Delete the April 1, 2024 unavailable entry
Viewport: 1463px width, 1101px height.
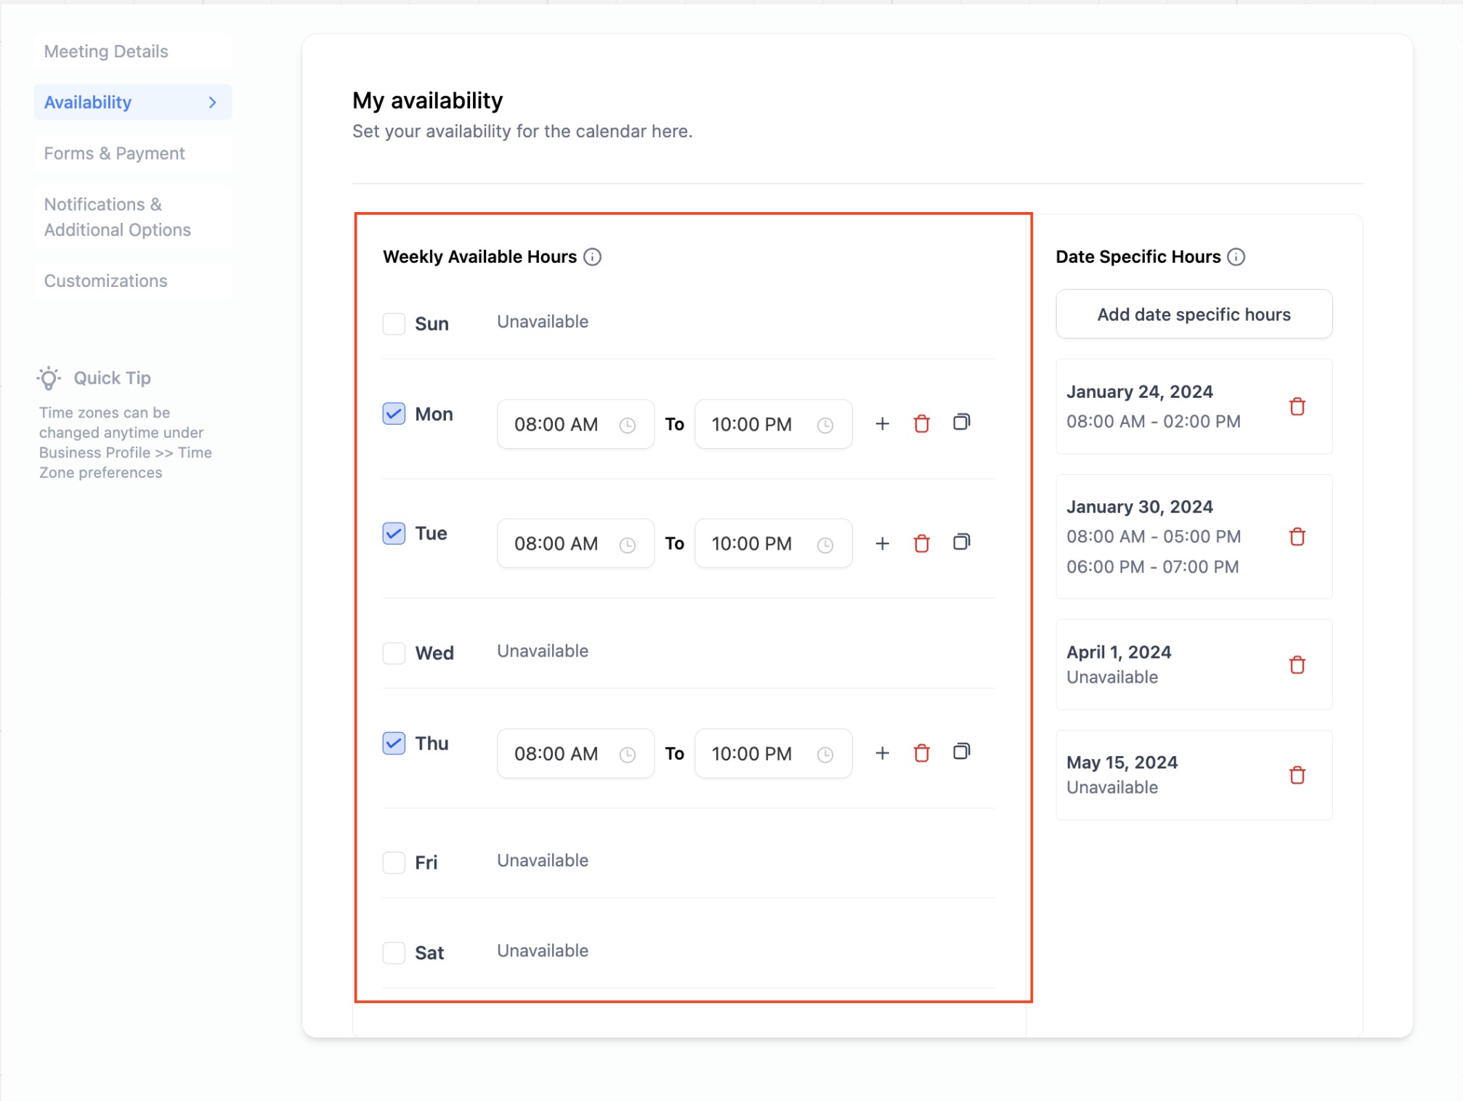(x=1297, y=665)
